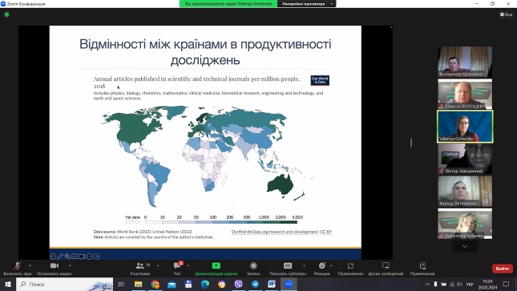The width and height of the screenshot is (517, 291).
Task: Show captions with the CC icon
Action: point(288,266)
